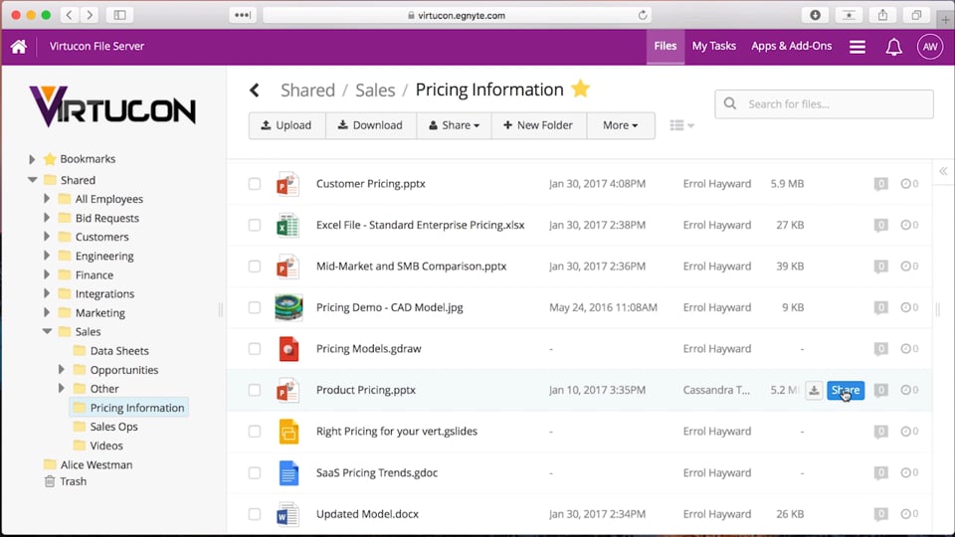The width and height of the screenshot is (955, 537).
Task: Open Apps & Add-Ons tab
Action: [791, 47]
